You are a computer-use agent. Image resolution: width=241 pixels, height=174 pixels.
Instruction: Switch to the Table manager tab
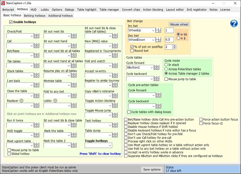(x=109, y=10)
